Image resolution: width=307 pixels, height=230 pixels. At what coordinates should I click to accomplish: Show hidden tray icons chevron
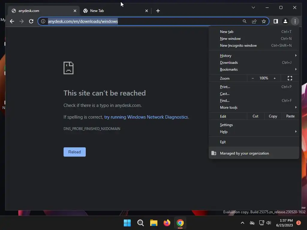242,223
